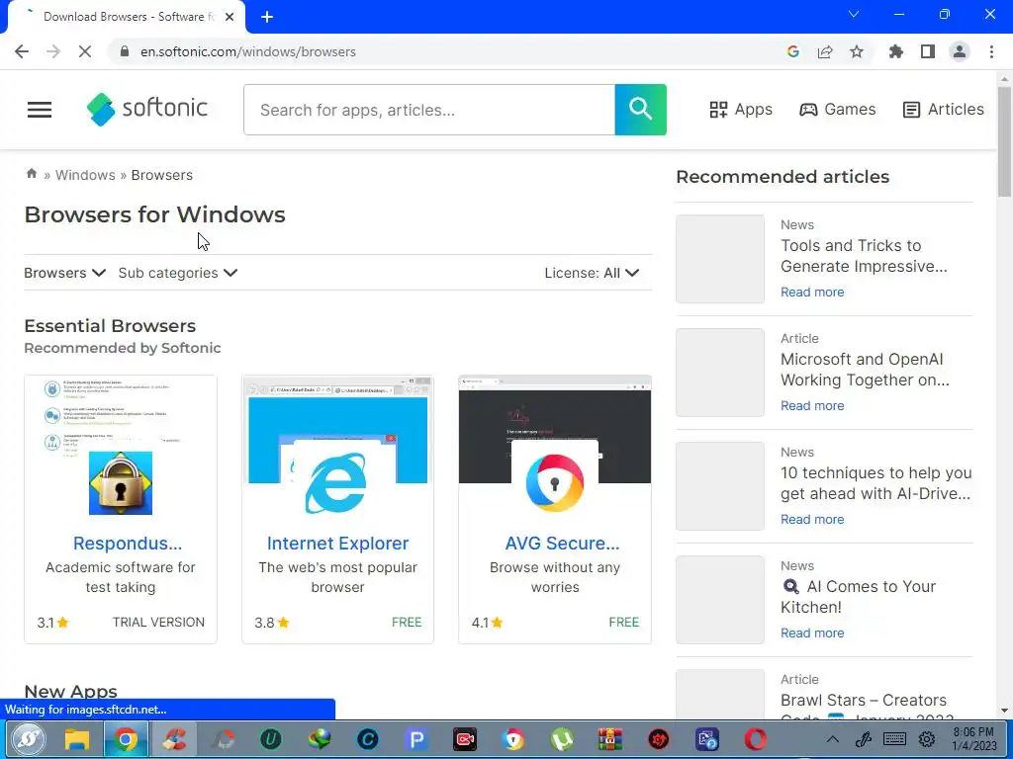Screen dimensions: 1013x759
Task: Open the AVG Secure browser link
Action: coord(562,544)
